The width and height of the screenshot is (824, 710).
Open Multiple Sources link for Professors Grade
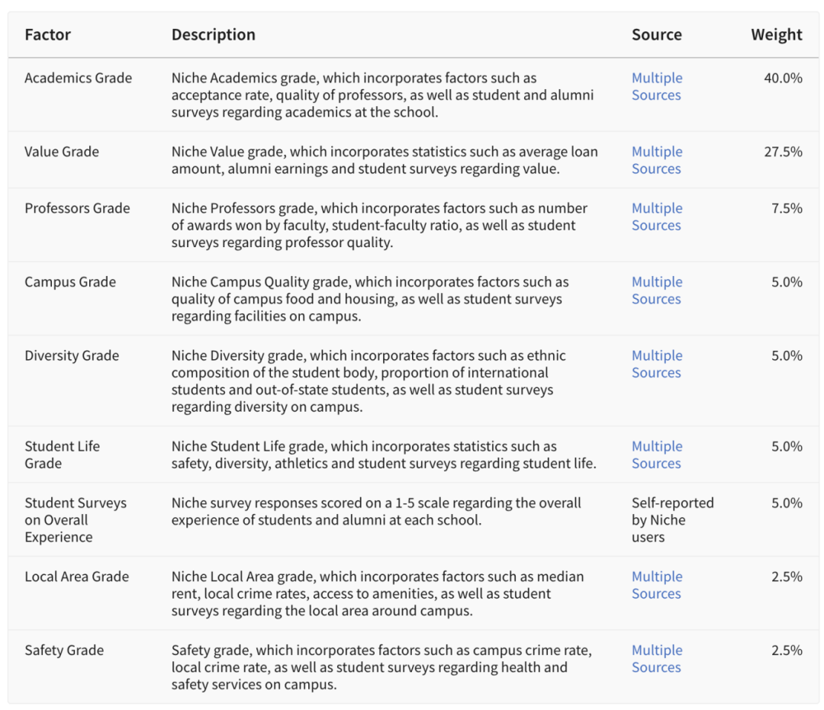[657, 217]
